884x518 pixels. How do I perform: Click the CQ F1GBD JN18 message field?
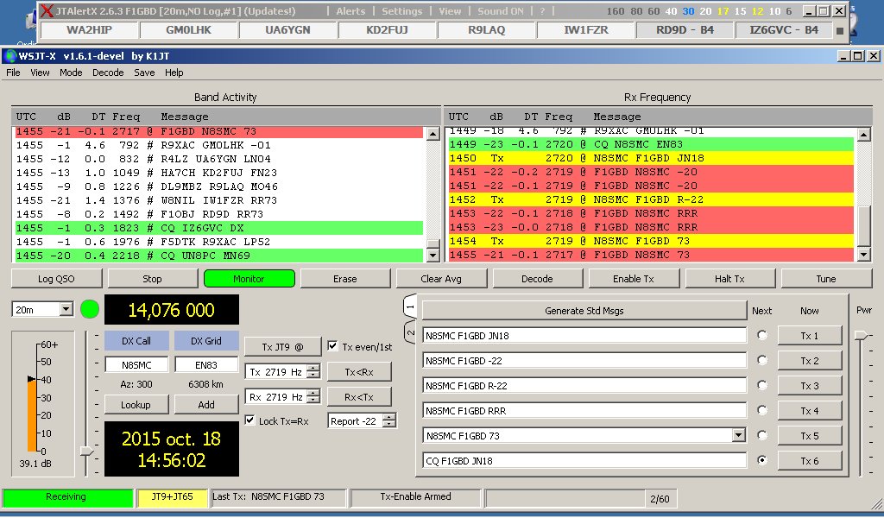coord(584,460)
